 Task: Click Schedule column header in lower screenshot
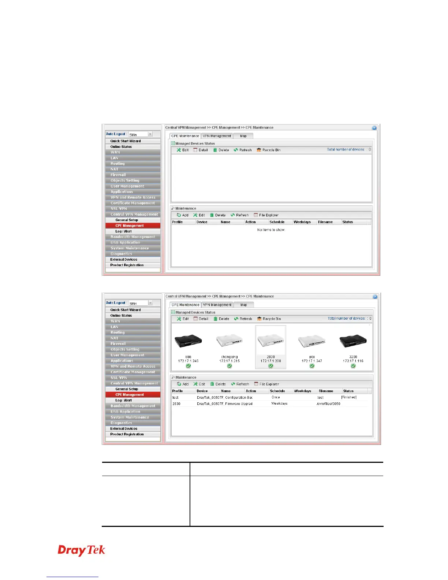[281, 391]
